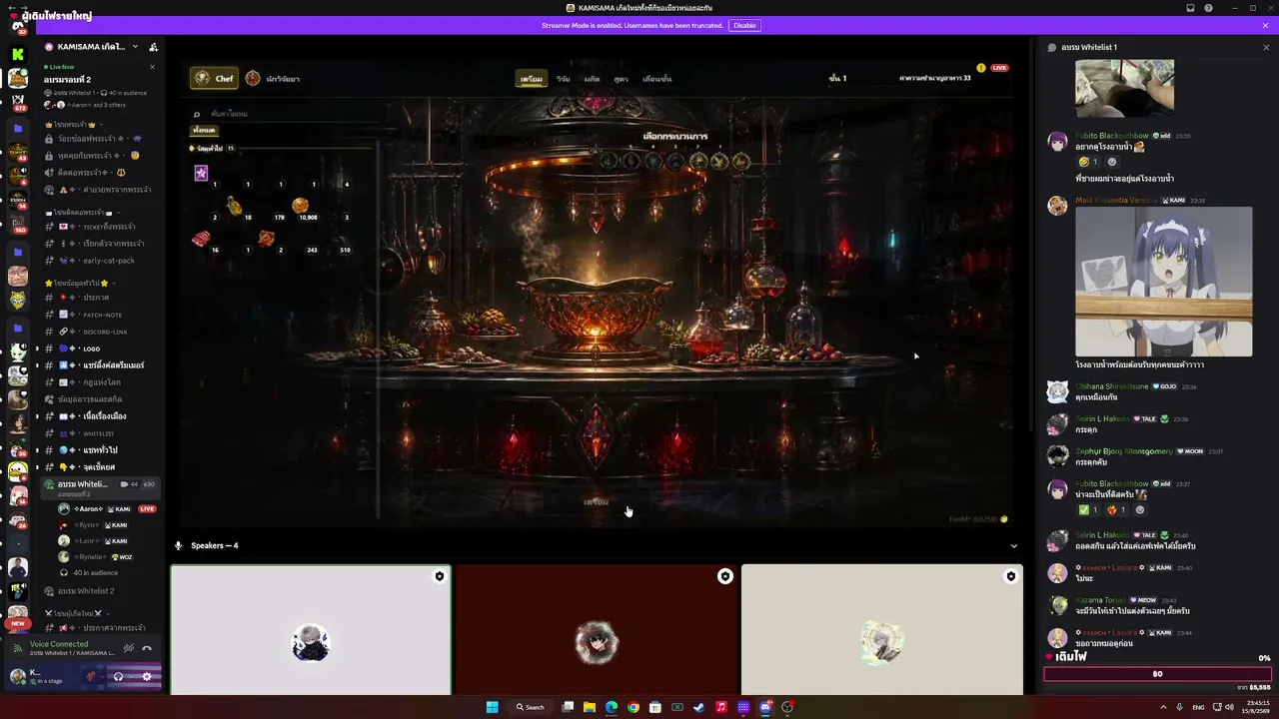Image resolution: width=1279 pixels, height=719 pixels.
Task: Open Steam from the taskbar
Action: coord(699,707)
